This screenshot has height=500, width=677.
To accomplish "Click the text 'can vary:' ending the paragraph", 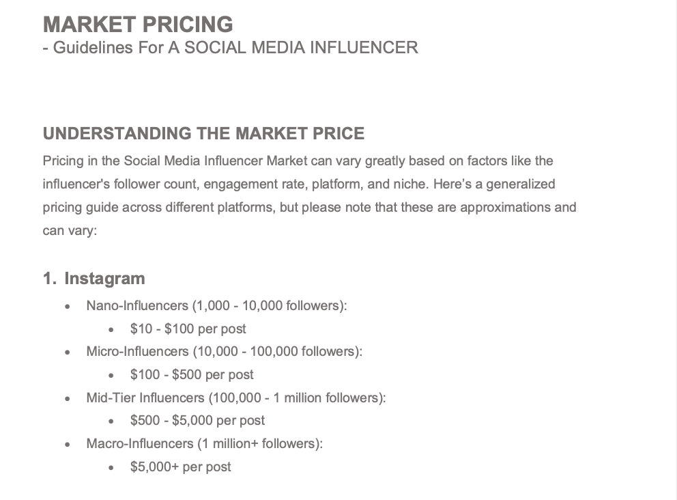I will click(x=70, y=231).
